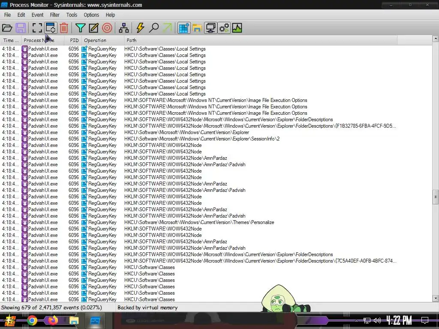Open the Help menu

(110, 15)
